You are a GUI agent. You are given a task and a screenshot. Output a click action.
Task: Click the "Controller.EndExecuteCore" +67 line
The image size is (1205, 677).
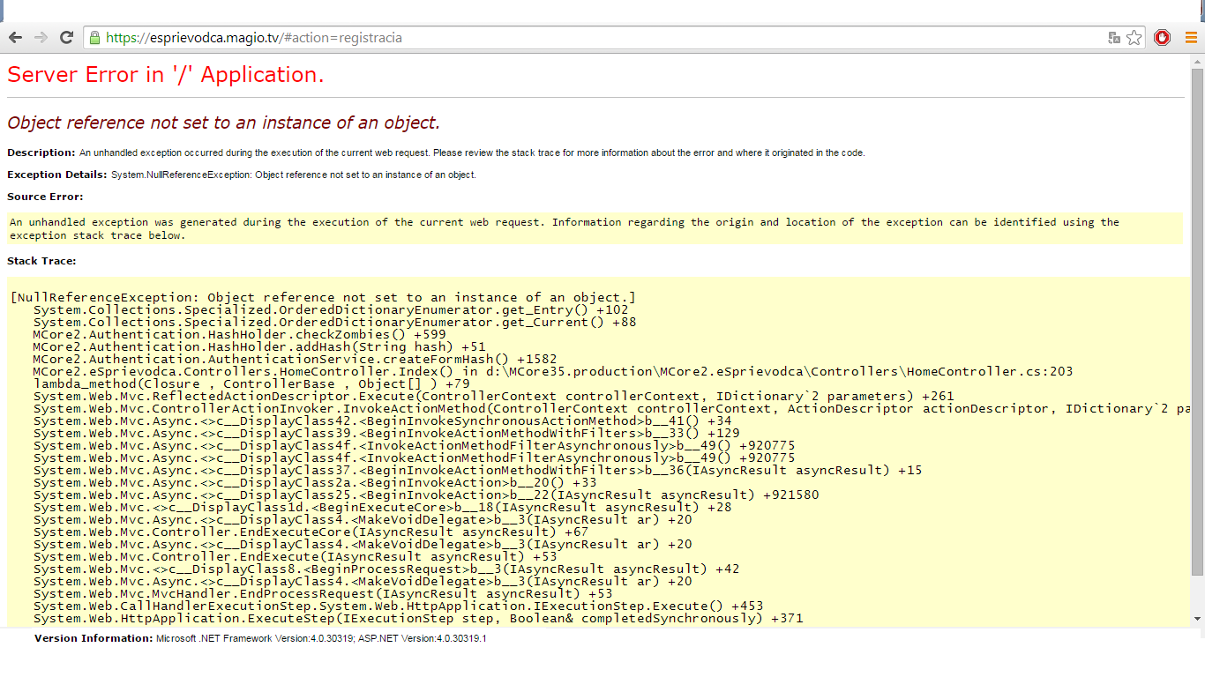(x=311, y=532)
